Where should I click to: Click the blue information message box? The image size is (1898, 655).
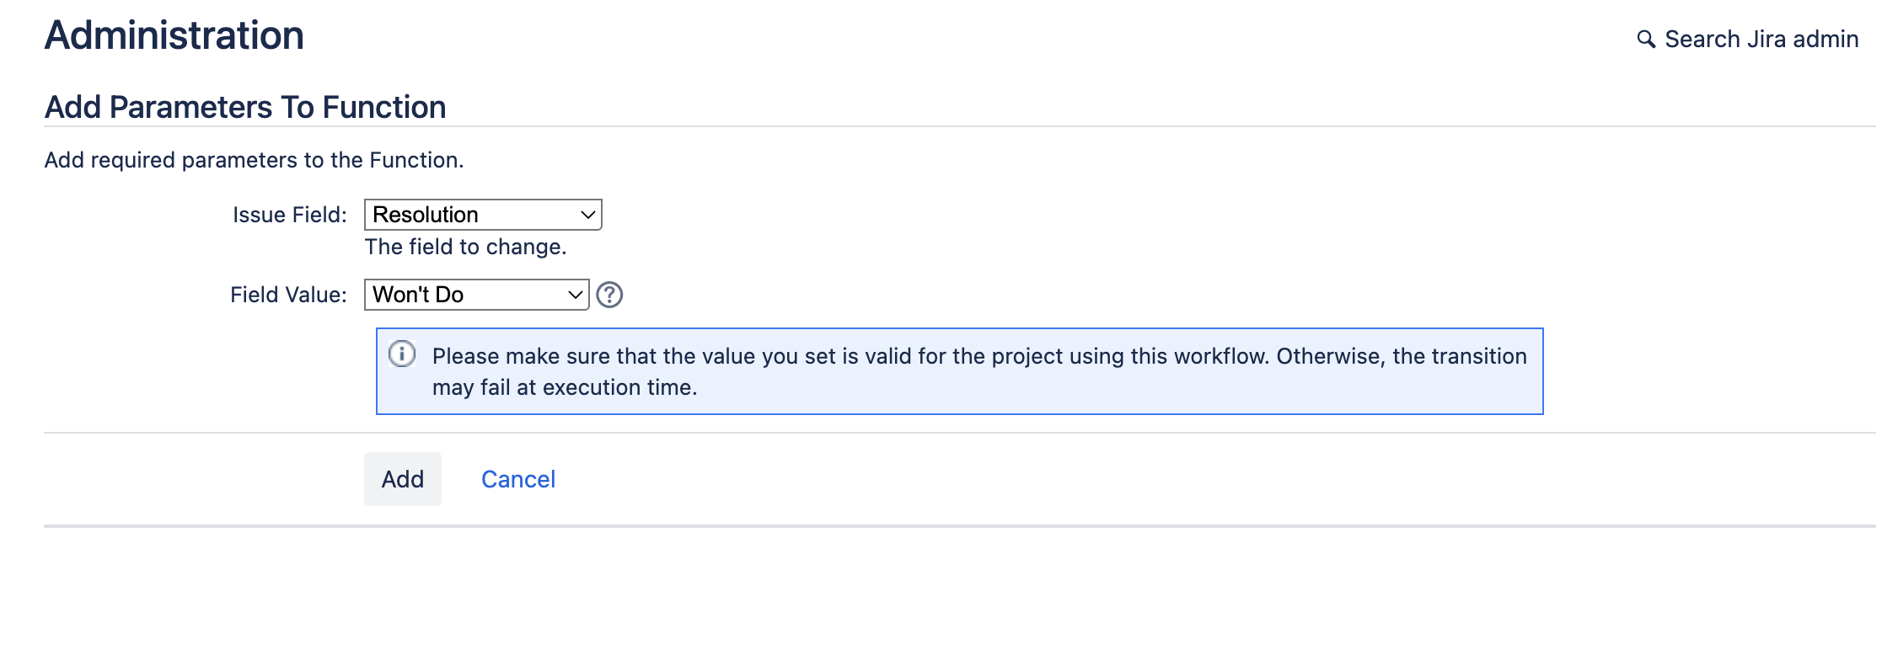[959, 370]
